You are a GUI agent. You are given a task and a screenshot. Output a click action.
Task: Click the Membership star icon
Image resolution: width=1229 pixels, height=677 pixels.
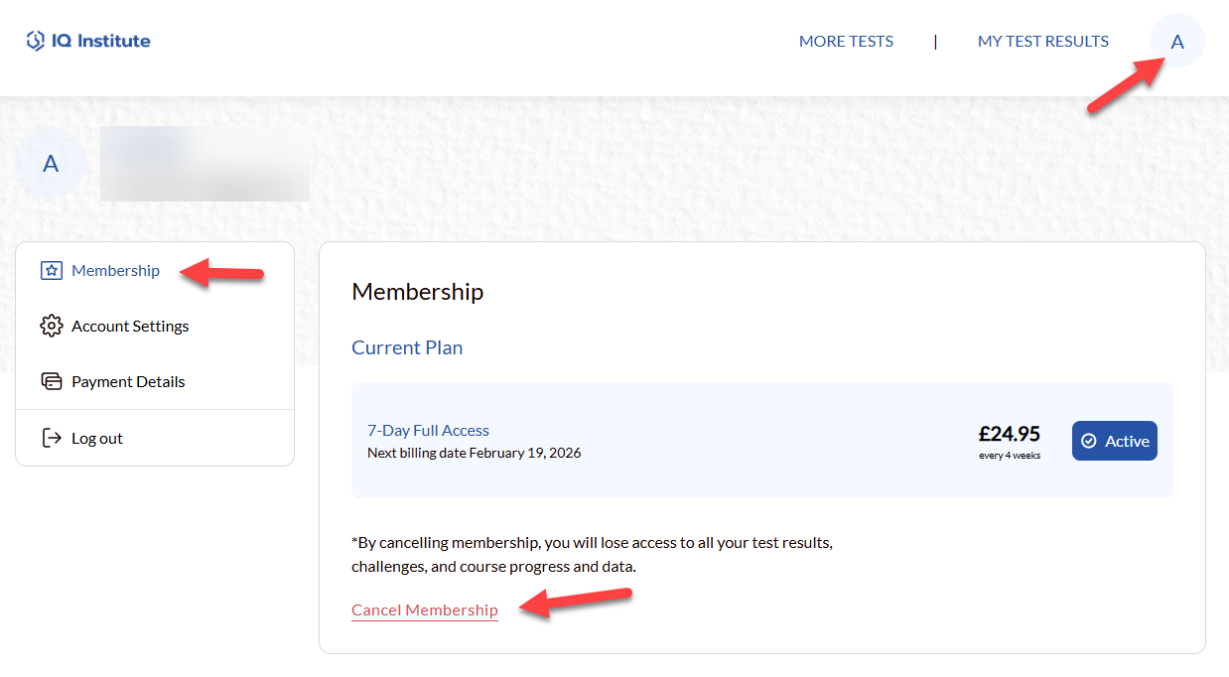(51, 271)
